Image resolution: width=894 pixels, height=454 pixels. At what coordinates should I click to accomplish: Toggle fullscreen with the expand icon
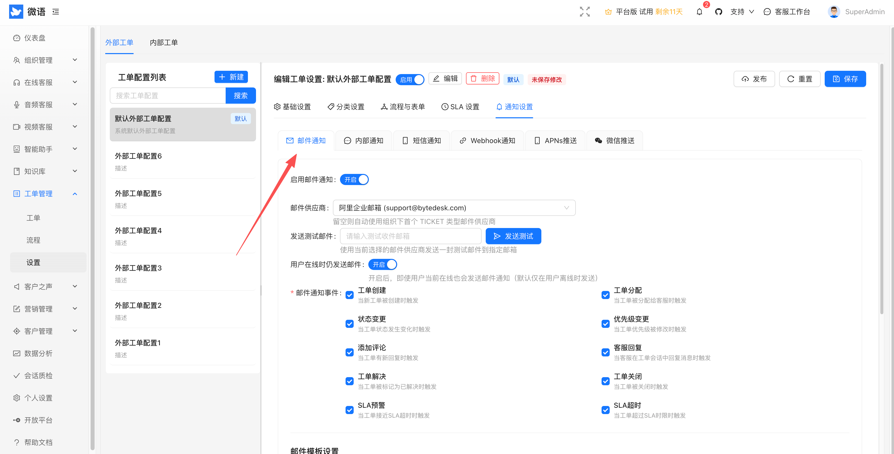click(x=585, y=12)
